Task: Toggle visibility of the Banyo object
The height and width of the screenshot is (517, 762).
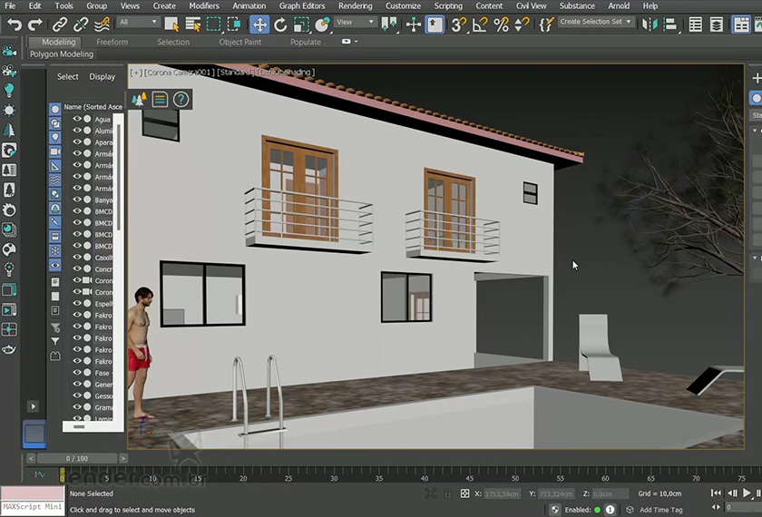Action: 77,200
